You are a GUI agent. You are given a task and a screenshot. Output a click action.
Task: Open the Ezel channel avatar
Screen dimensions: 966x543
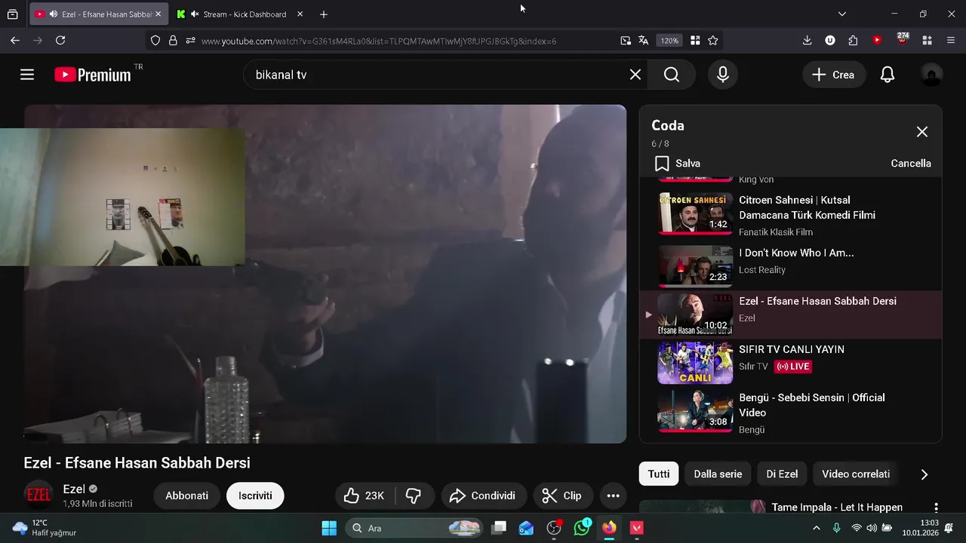coord(38,495)
